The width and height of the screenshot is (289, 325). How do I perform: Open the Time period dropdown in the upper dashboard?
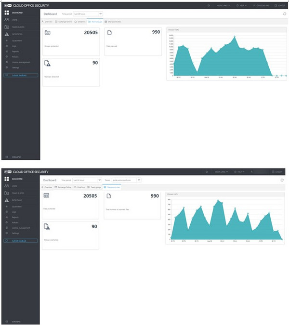click(x=88, y=14)
